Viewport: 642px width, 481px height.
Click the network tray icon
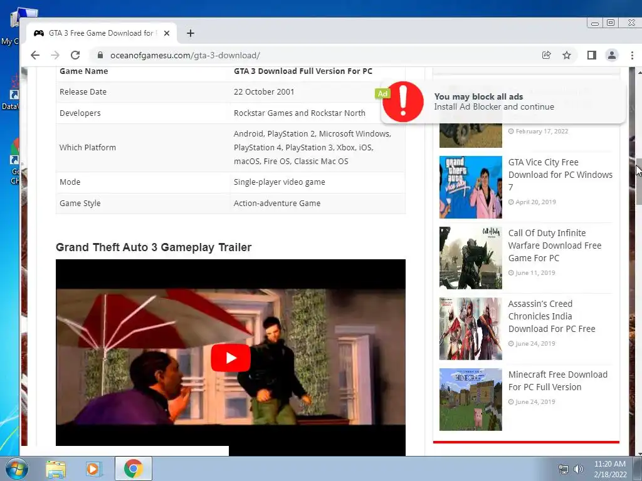[x=564, y=469]
